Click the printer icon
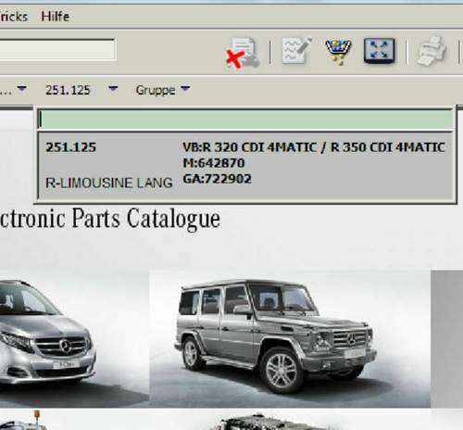Screen dimensions: 463x430 [x=431, y=51]
